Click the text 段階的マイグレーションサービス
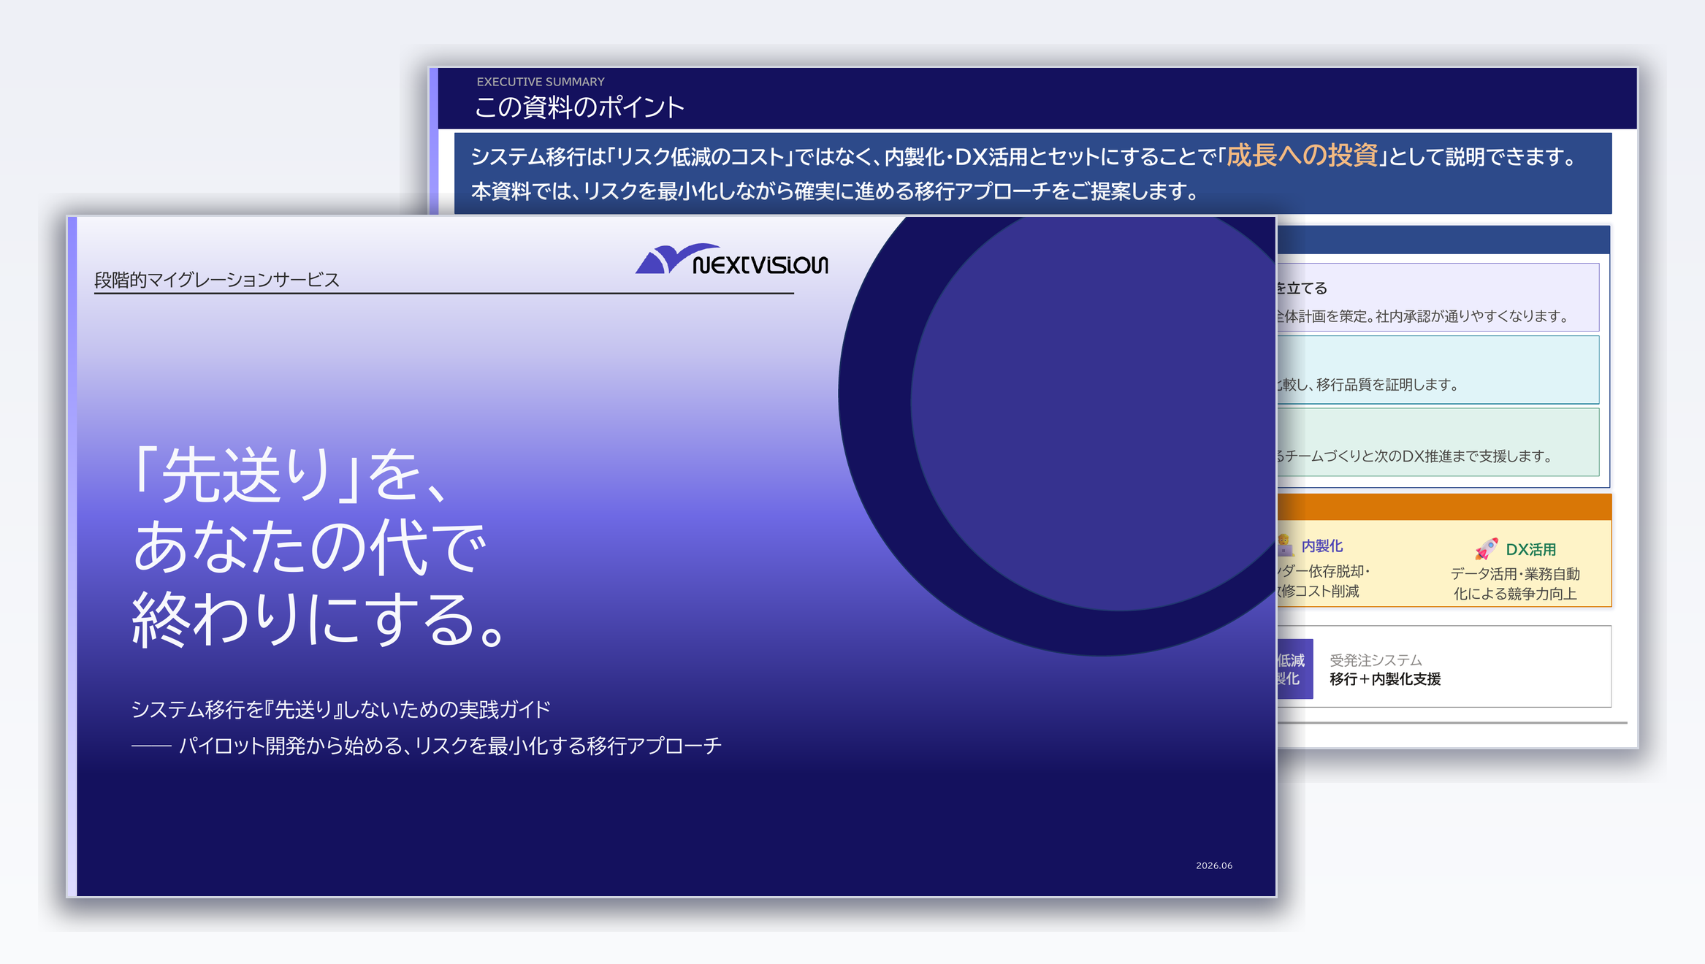1705x964 pixels. [x=217, y=280]
